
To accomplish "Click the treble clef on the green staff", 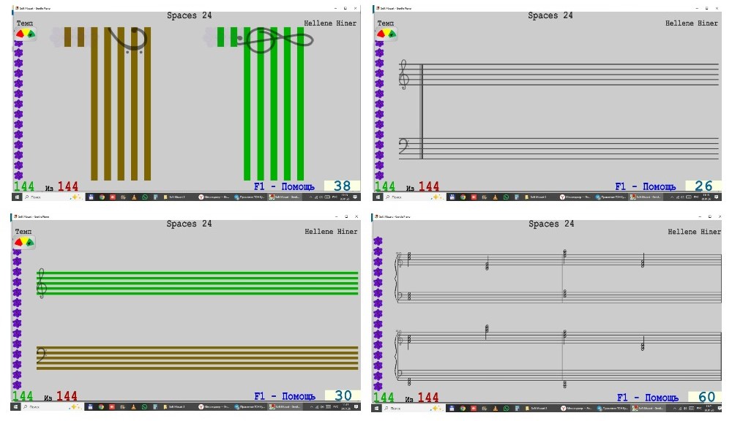I will click(41, 284).
